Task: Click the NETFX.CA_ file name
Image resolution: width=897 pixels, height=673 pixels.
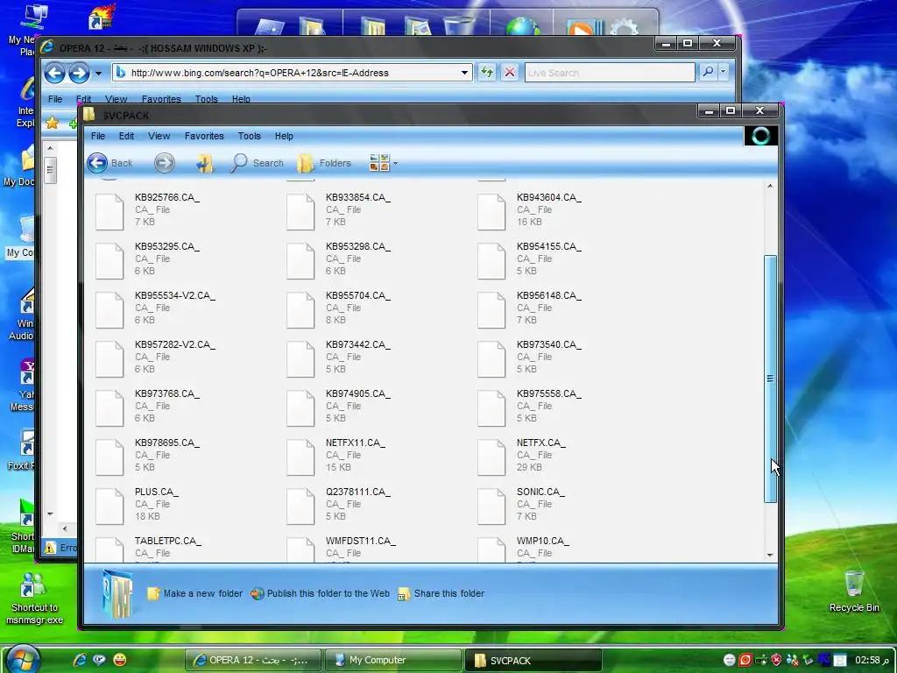Action: tap(541, 443)
